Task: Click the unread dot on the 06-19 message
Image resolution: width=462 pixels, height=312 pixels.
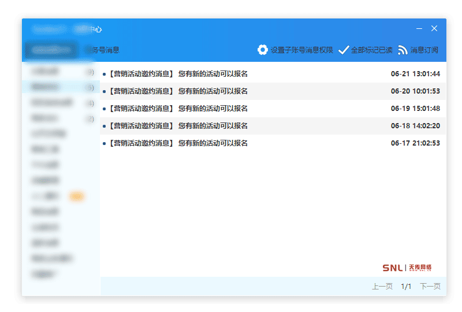Action: pos(104,109)
